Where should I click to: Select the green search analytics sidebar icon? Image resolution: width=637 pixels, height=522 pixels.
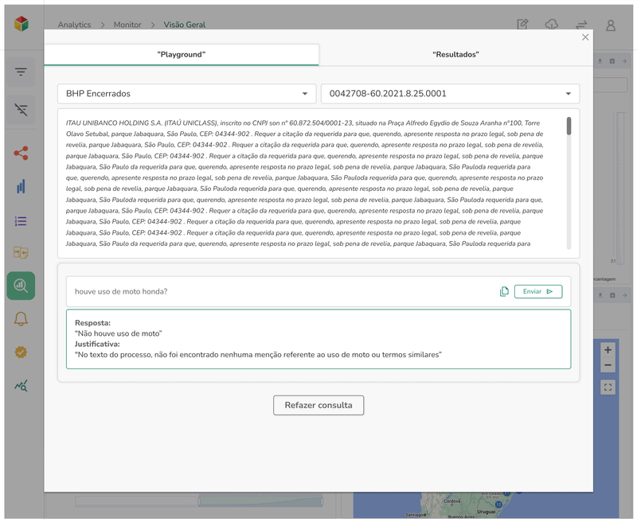pyautogui.click(x=21, y=286)
